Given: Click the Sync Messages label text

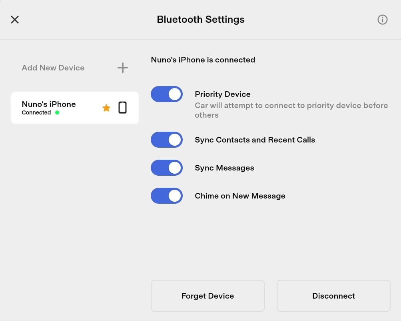Looking at the screenshot, I should coord(224,168).
